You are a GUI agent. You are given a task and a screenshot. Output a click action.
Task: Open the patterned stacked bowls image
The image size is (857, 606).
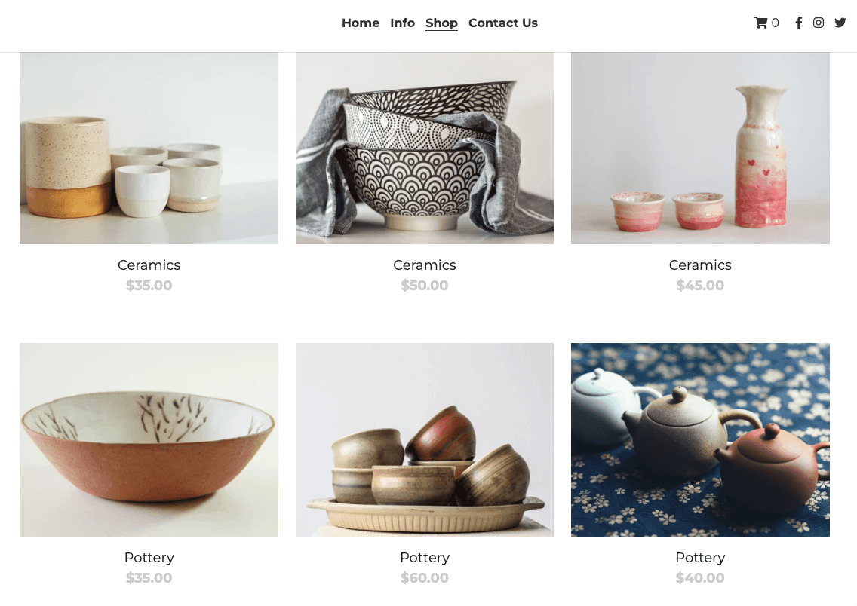[425, 148]
